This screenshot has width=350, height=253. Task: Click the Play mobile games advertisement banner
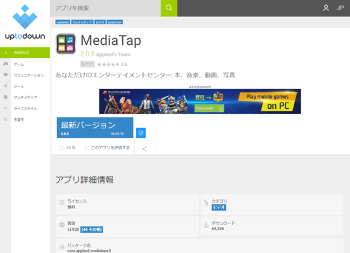200,101
